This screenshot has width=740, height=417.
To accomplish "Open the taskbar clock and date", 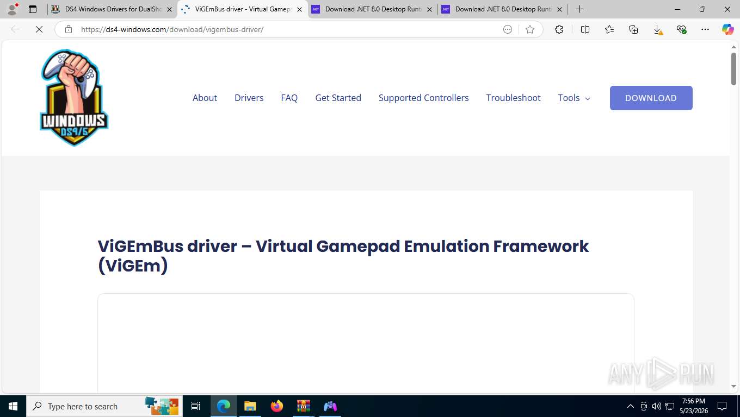I will 693,406.
